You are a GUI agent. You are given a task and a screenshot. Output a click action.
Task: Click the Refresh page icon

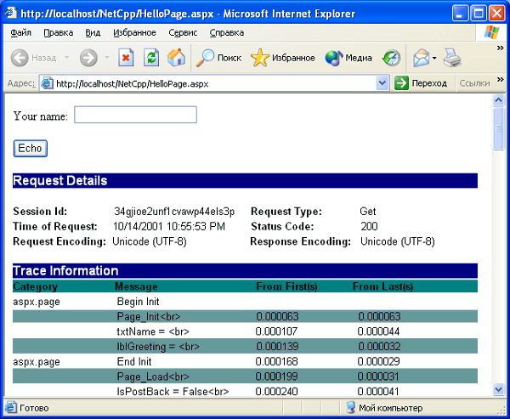(x=151, y=58)
